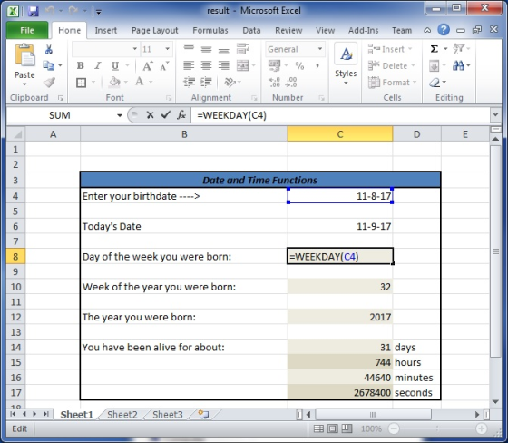The width and height of the screenshot is (508, 443).
Task: Switch to the Insert tab
Action: [105, 31]
